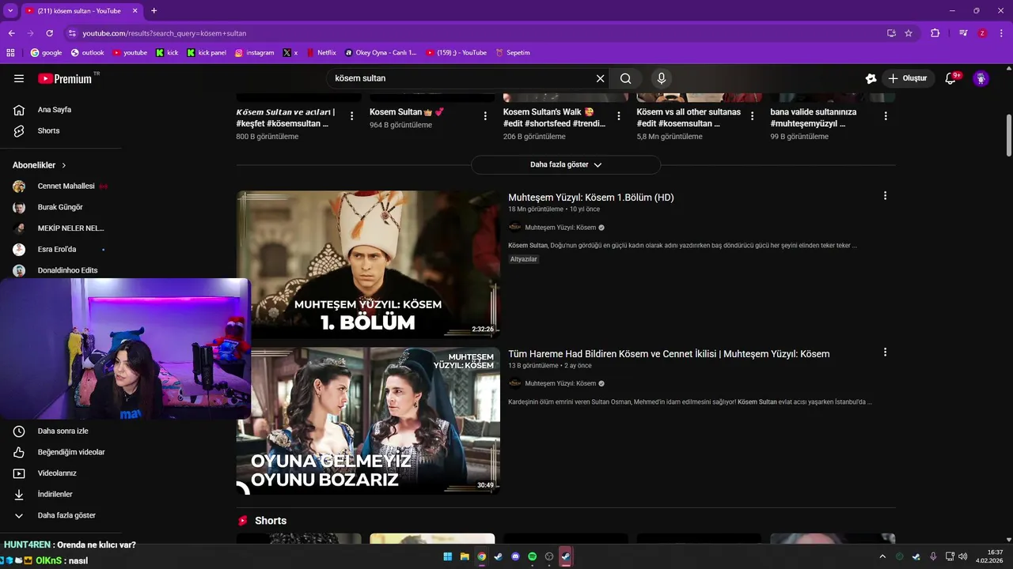Open options for bana valide sultanınıza short

coord(886,115)
